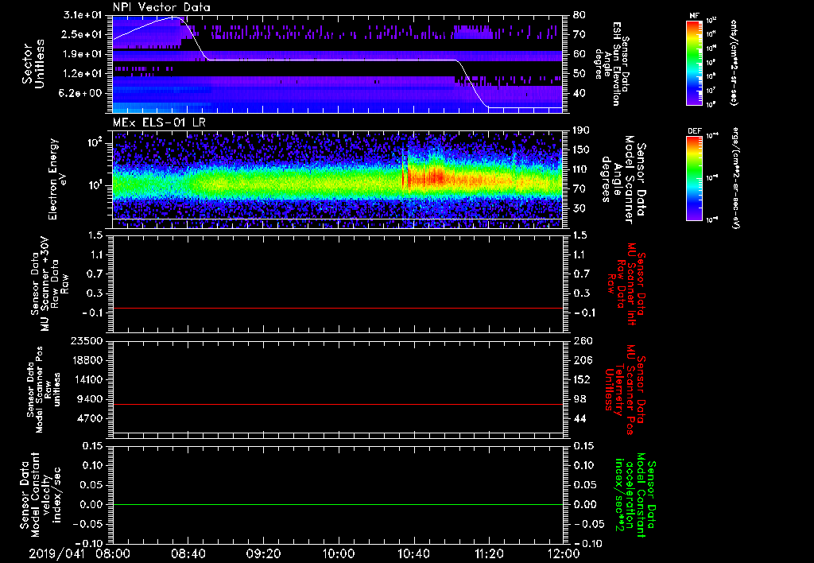Screen dimensions: 814x563
Task: Click the 2019/041 08:00 start time label
Action: coord(79,553)
